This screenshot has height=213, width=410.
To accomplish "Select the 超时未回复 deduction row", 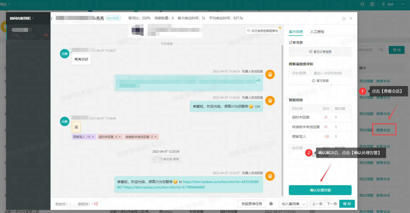I will tap(320, 117).
